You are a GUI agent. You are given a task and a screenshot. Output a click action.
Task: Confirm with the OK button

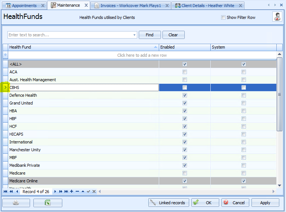tap(205, 203)
